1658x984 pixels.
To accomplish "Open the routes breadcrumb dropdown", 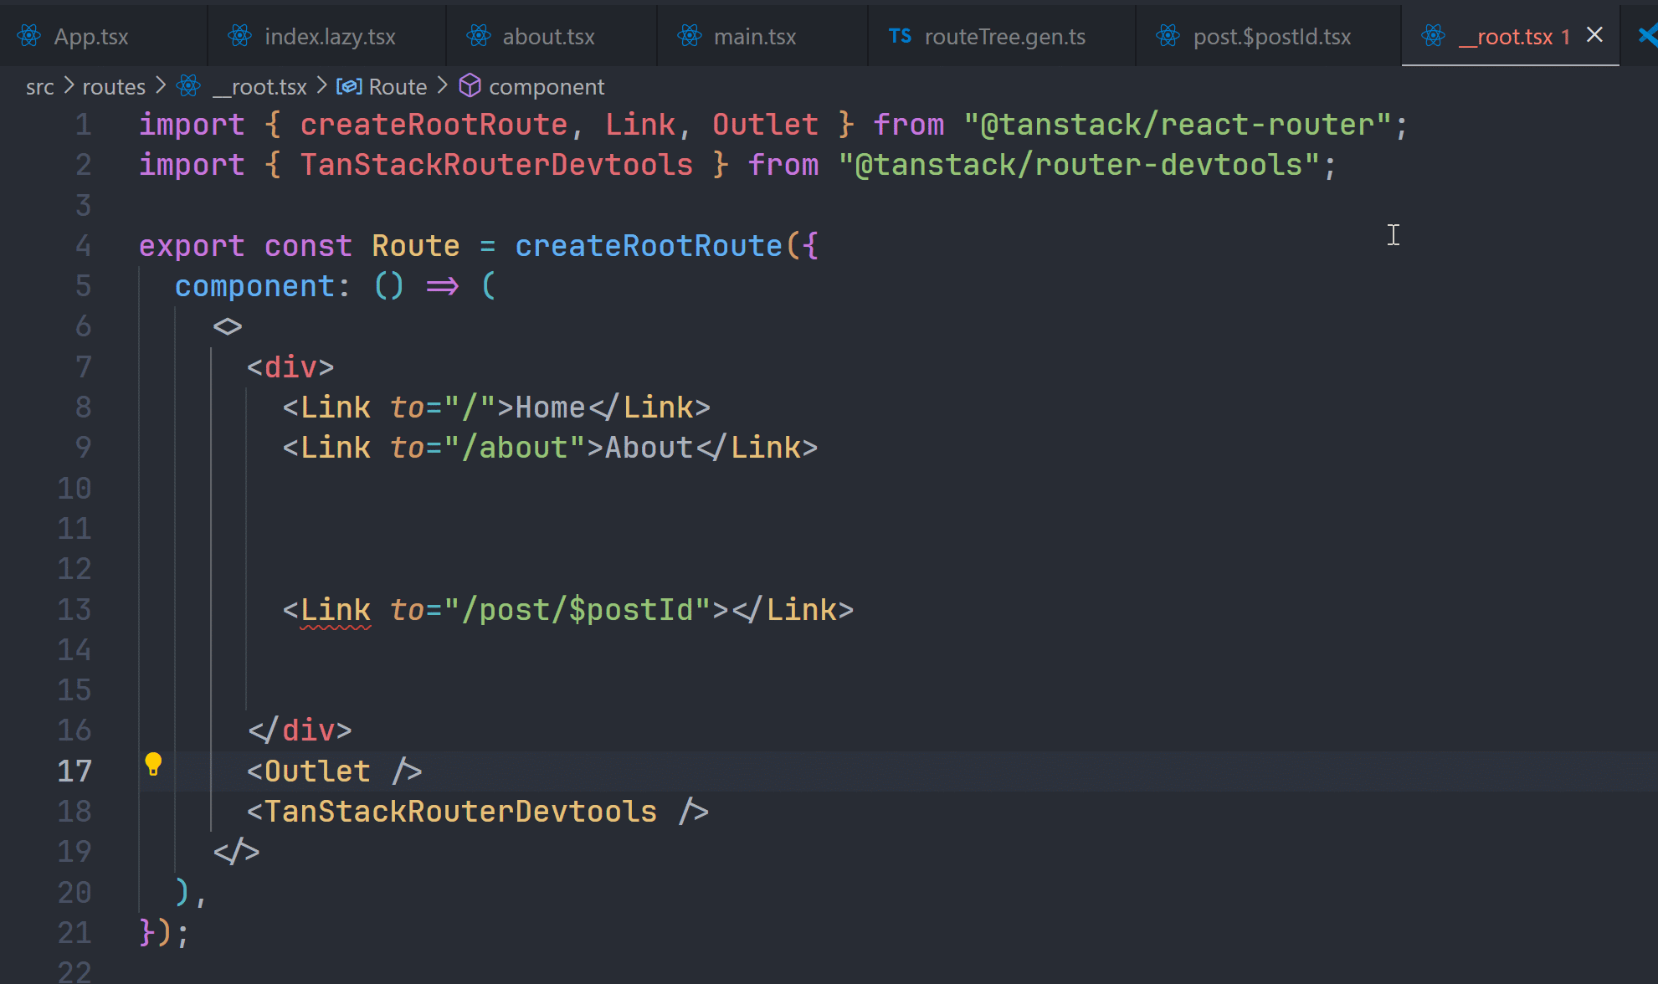I will pyautogui.click(x=114, y=87).
